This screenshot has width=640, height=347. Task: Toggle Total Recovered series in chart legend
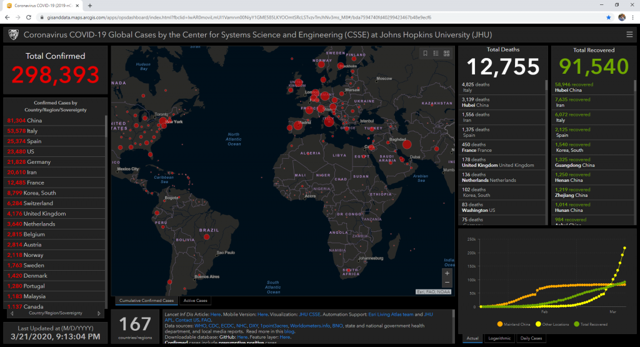click(590, 324)
